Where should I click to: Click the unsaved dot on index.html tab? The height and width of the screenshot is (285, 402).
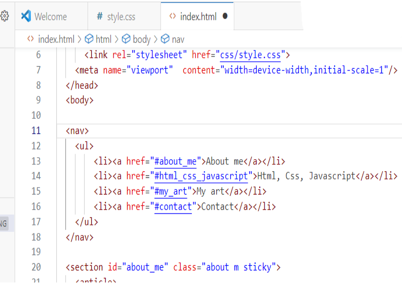(225, 16)
